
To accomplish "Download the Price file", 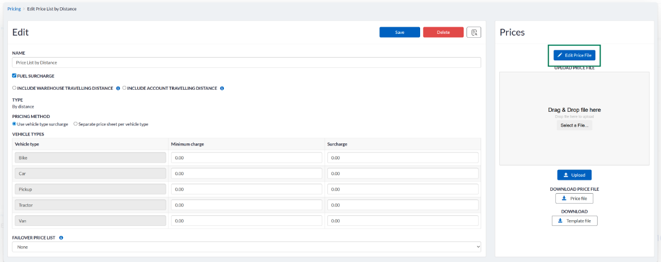I will [x=574, y=198].
